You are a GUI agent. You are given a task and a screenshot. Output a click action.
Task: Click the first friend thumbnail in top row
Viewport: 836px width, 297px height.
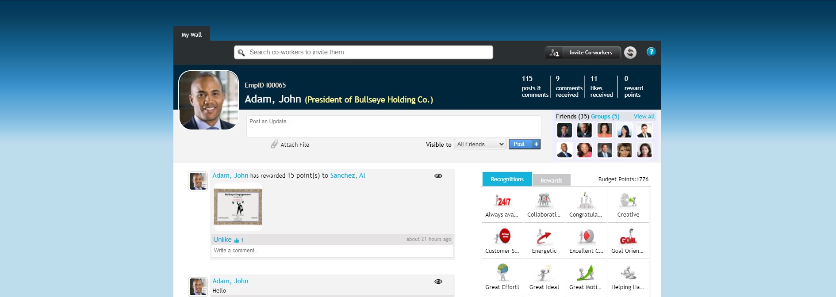(564, 130)
